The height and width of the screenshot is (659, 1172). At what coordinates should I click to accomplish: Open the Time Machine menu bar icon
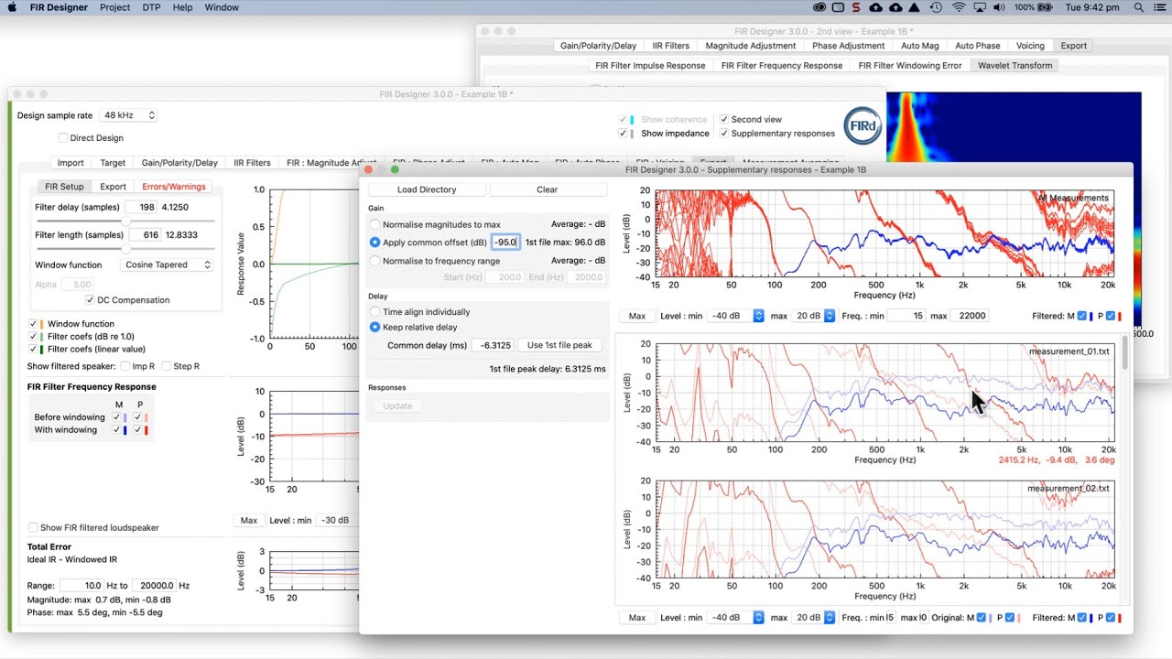[x=936, y=7]
